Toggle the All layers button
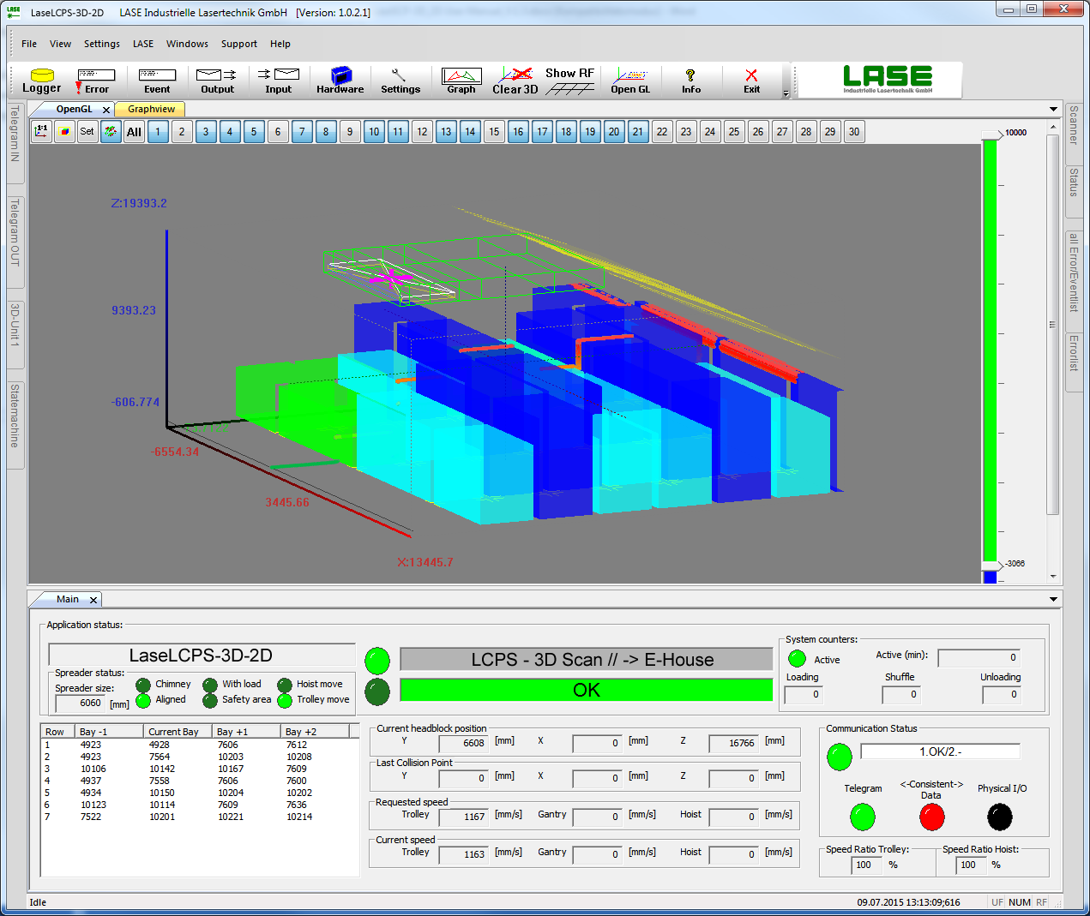The image size is (1090, 916). click(x=134, y=131)
